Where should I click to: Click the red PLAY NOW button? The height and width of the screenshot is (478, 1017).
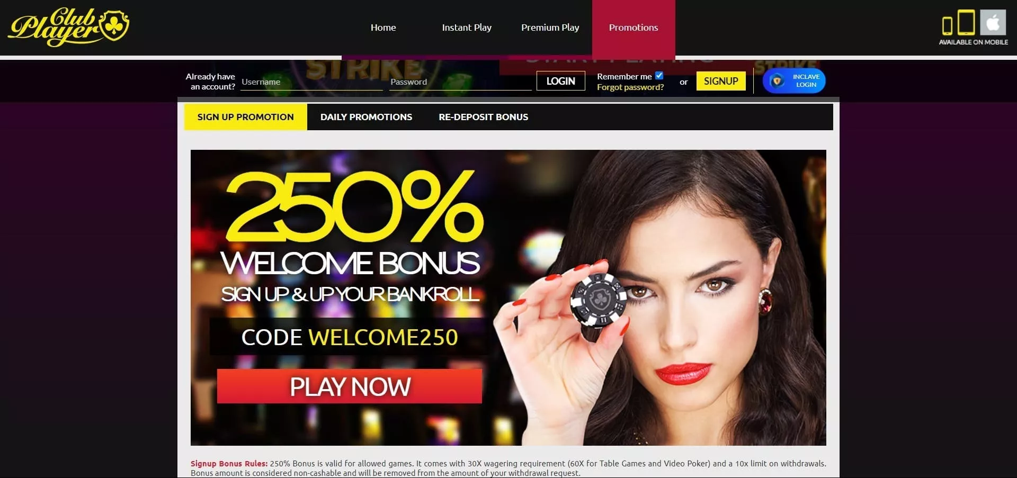350,386
